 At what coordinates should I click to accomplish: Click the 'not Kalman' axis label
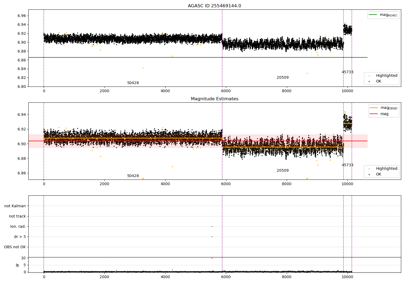(x=15, y=206)
